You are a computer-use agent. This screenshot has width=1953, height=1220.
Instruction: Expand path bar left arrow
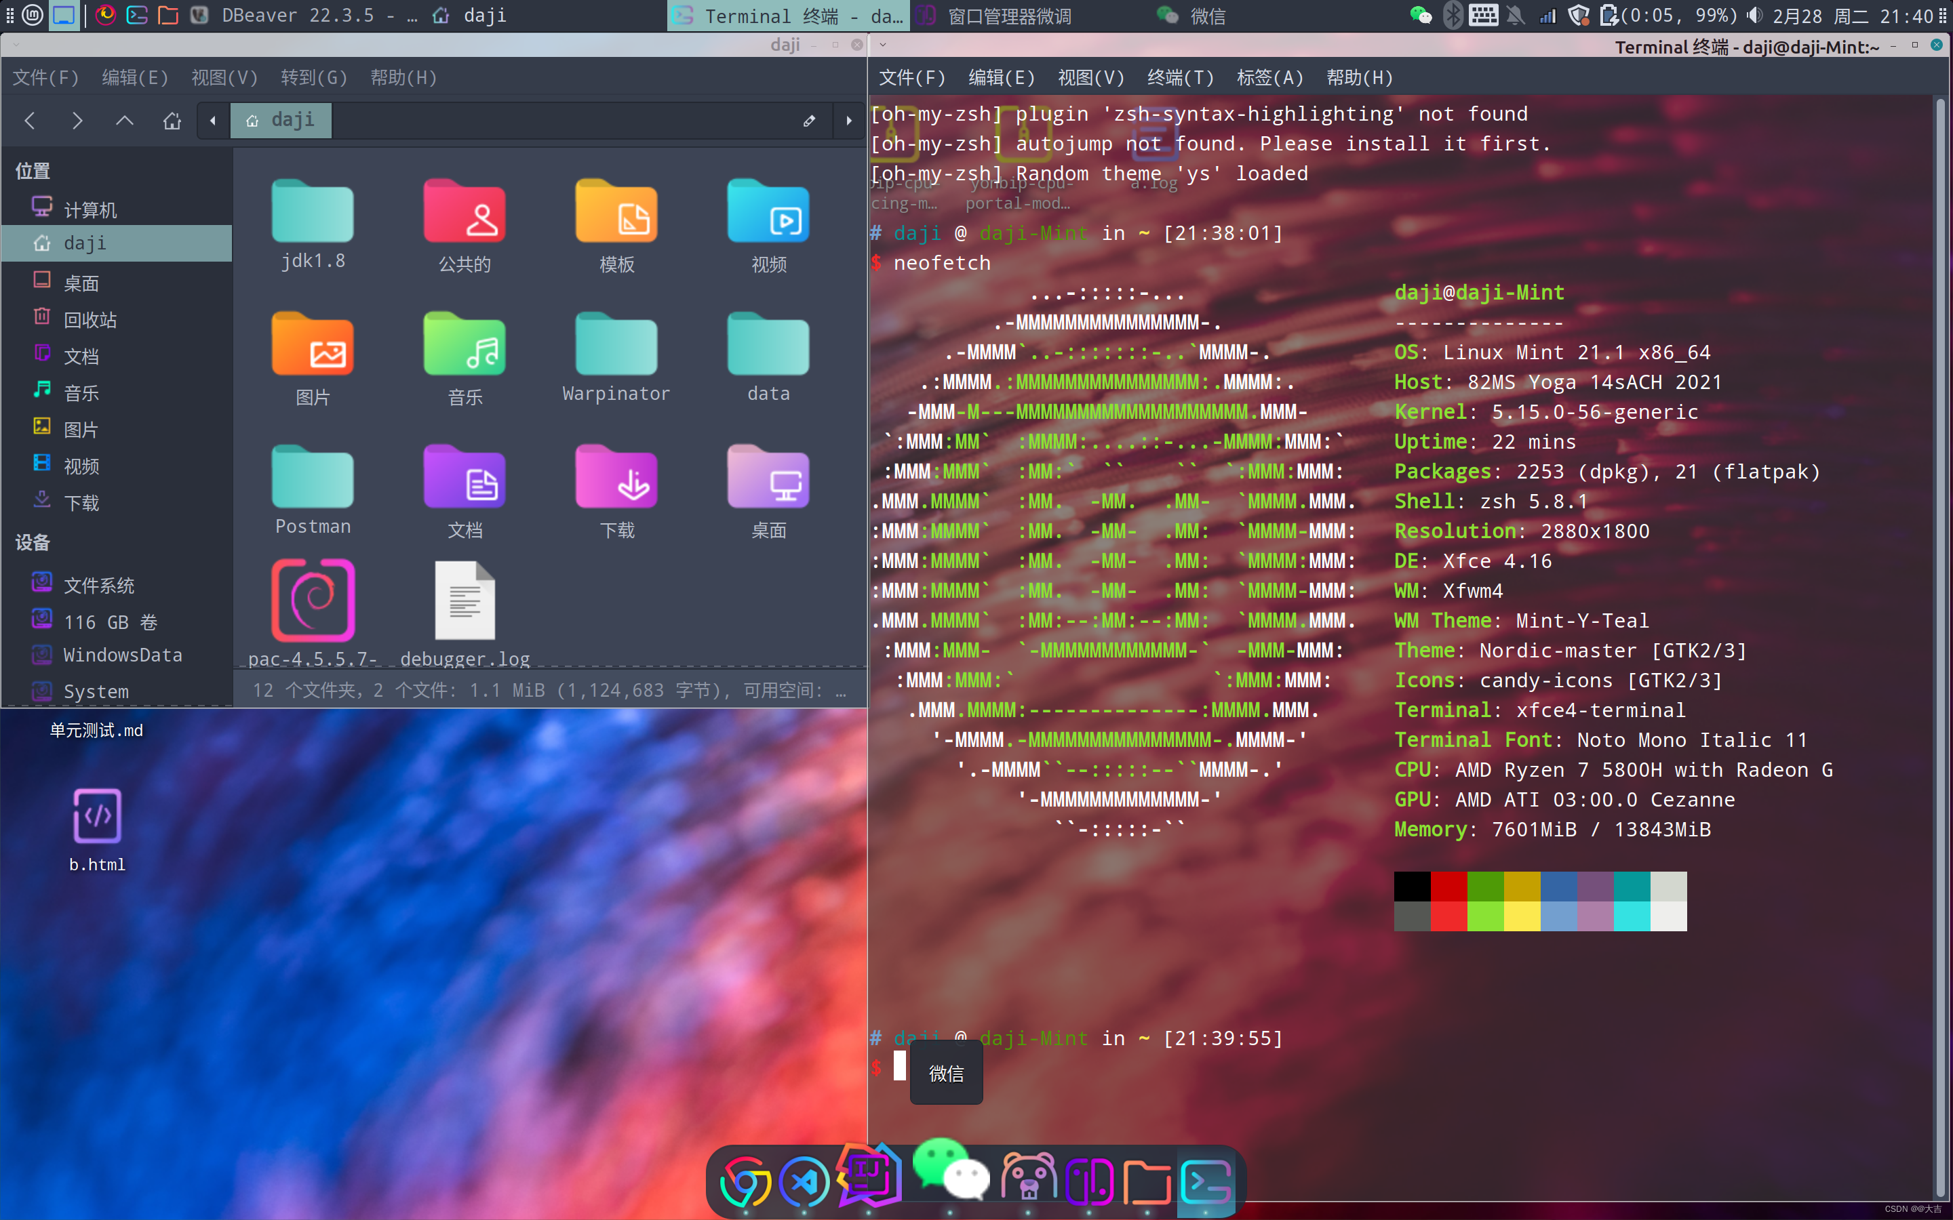click(x=213, y=121)
